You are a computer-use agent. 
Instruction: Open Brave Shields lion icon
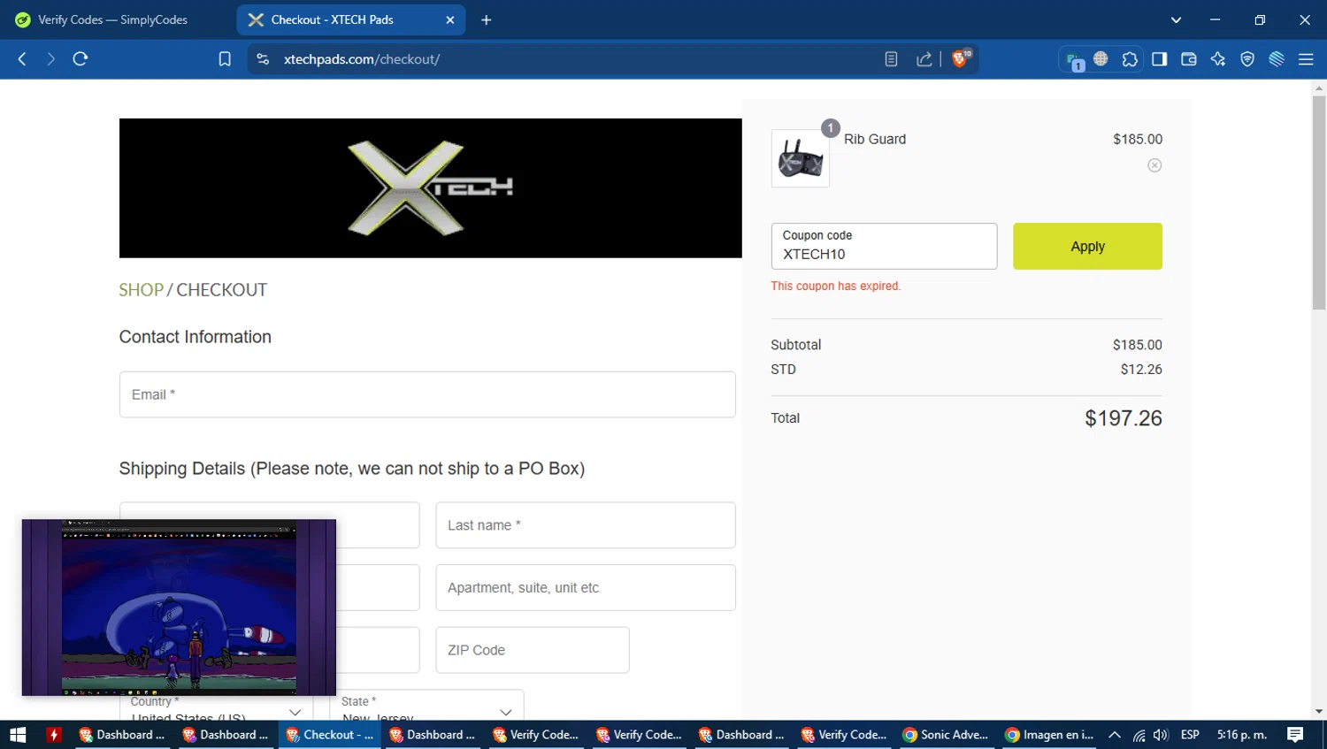click(961, 58)
